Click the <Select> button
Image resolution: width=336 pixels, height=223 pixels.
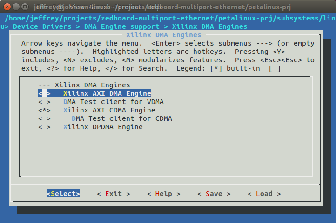click(63, 193)
